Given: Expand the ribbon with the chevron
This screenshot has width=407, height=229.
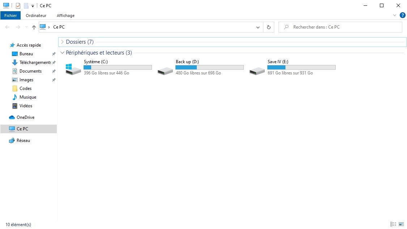Looking at the screenshot, I should (395, 15).
